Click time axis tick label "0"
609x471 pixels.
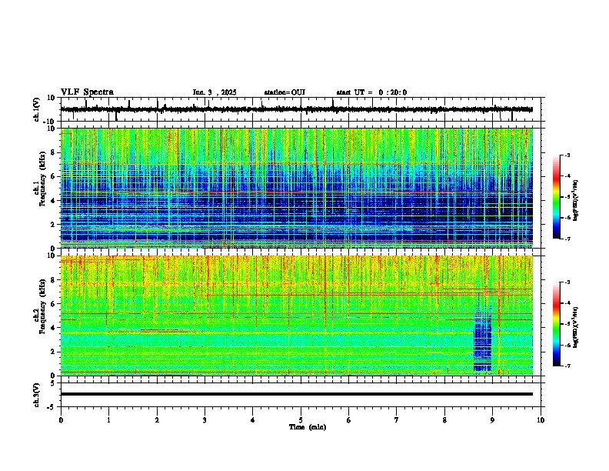(61, 420)
